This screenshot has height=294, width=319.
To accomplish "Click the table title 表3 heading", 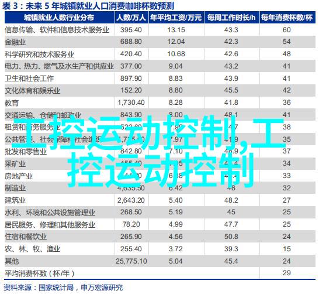I will click(x=88, y=6).
